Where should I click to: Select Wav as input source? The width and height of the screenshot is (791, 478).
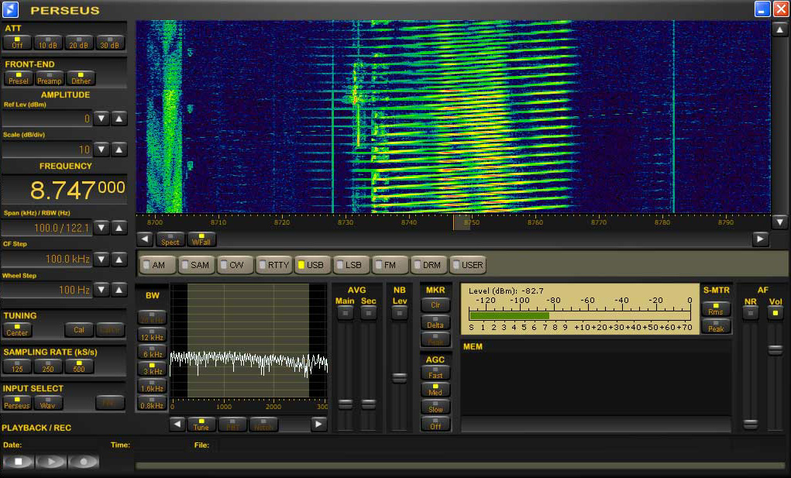[x=48, y=402]
